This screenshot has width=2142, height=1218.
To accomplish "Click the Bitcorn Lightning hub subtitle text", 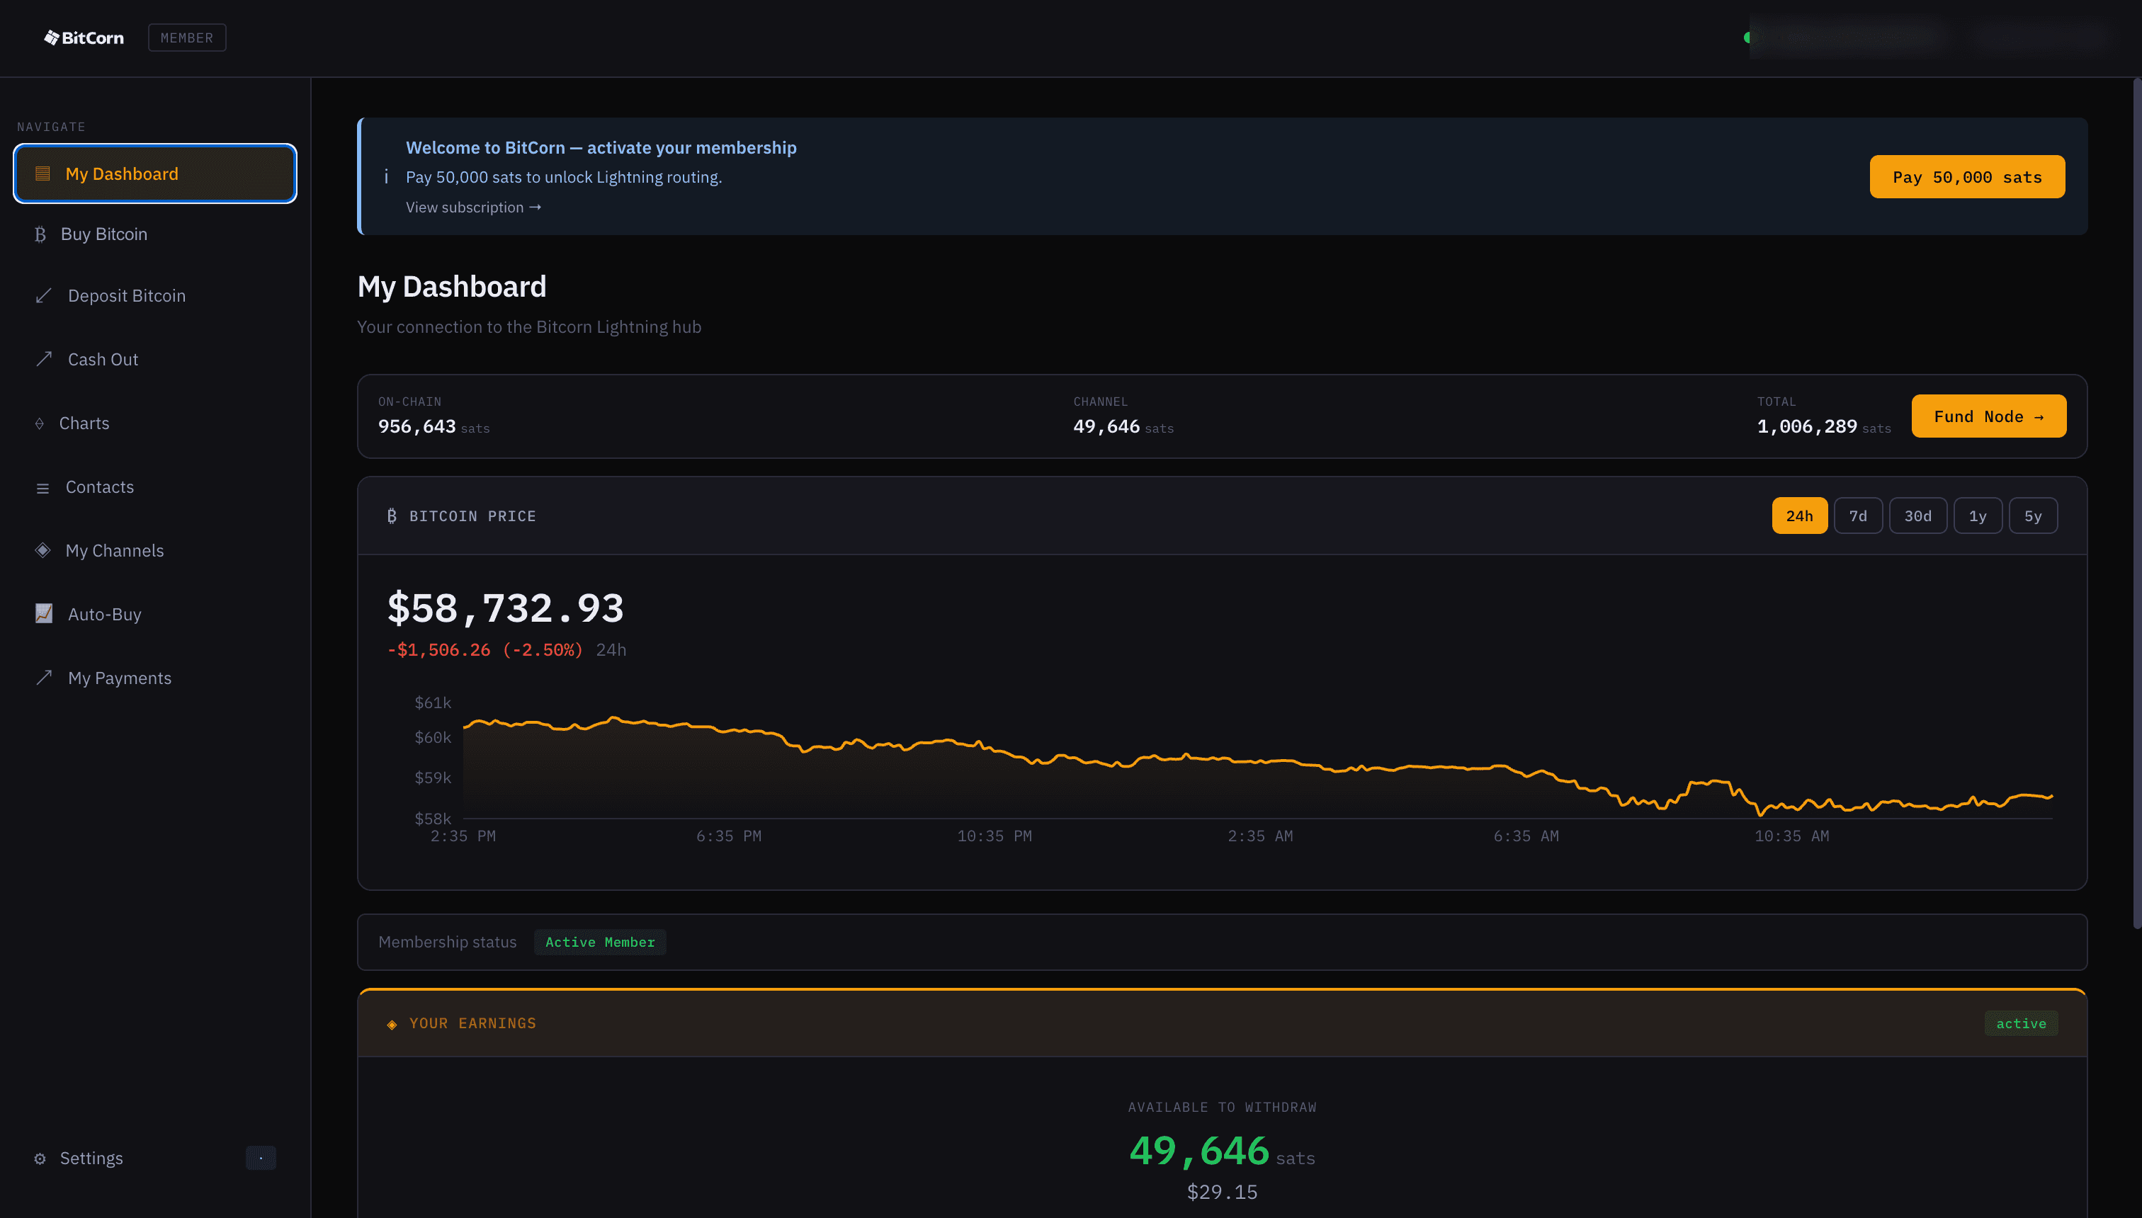I will [x=529, y=327].
